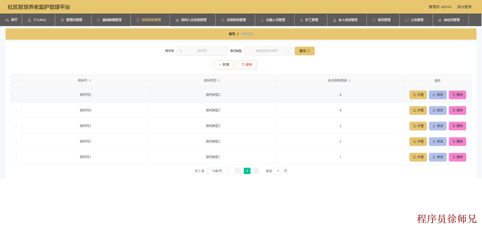Check the checkbox for row 房间号5
This screenshot has height=230, width=482.
click(16, 95)
